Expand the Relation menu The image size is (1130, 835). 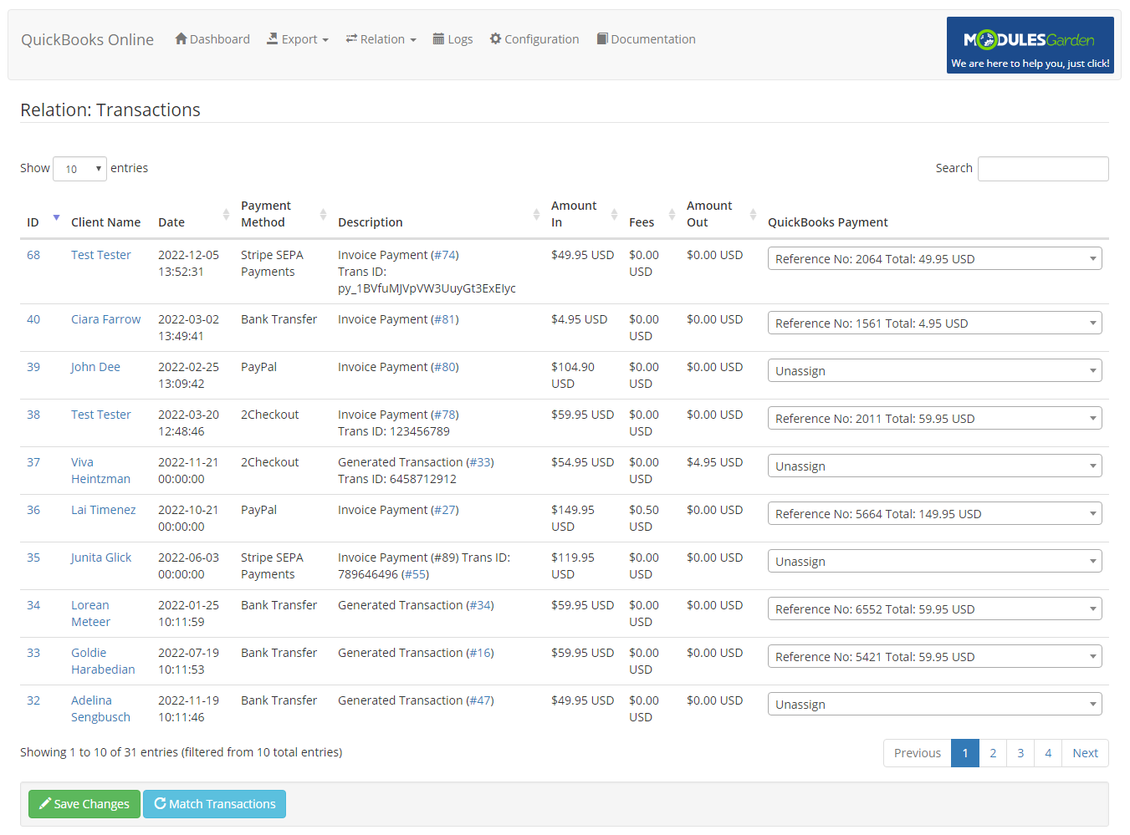pos(381,39)
